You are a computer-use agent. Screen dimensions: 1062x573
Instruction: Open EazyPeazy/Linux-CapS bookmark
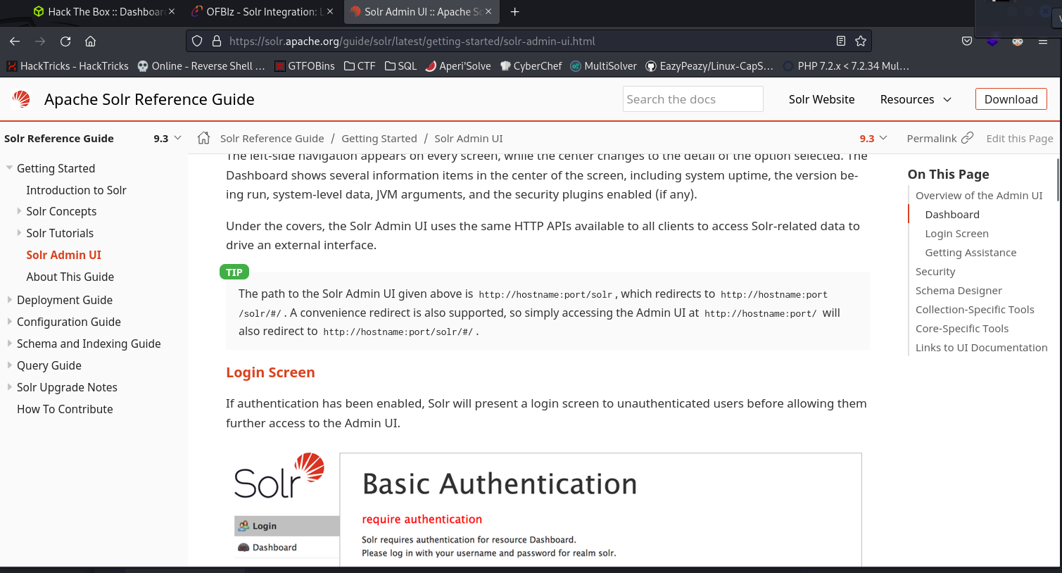[709, 66]
